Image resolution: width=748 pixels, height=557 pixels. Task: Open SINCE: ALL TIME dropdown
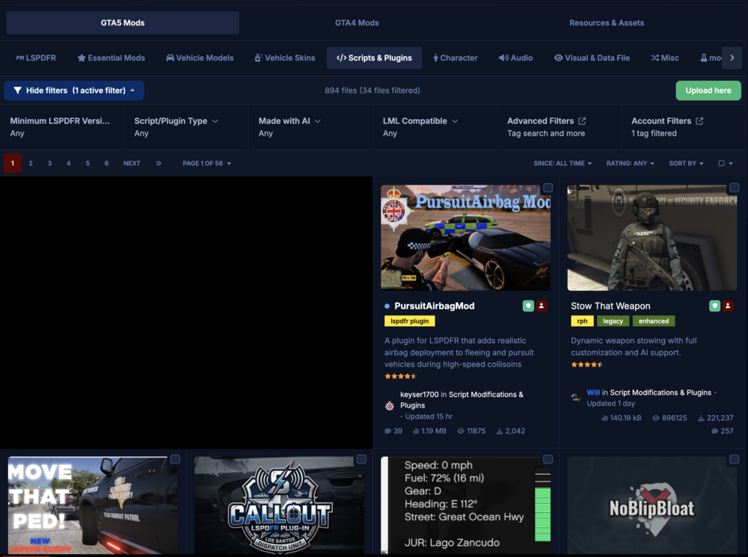click(x=562, y=163)
